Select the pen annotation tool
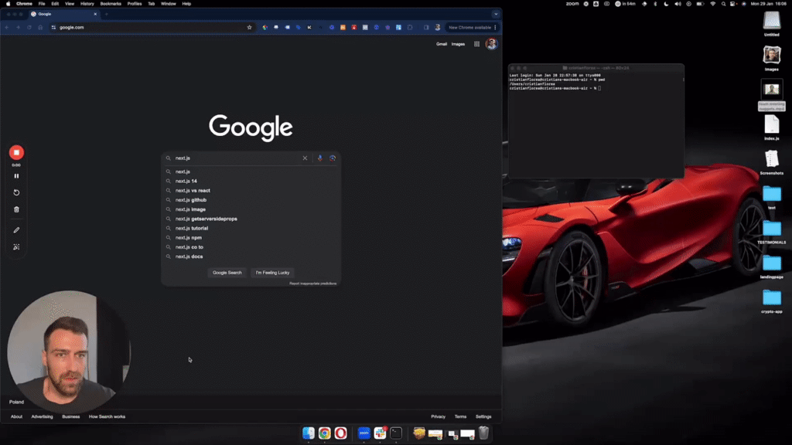Viewport: 792px width, 445px height. point(15,229)
